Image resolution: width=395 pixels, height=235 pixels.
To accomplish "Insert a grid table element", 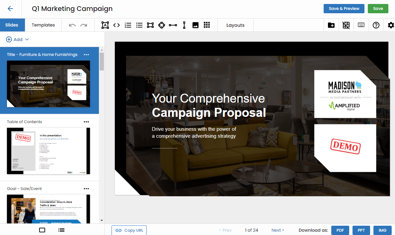I will [x=207, y=25].
